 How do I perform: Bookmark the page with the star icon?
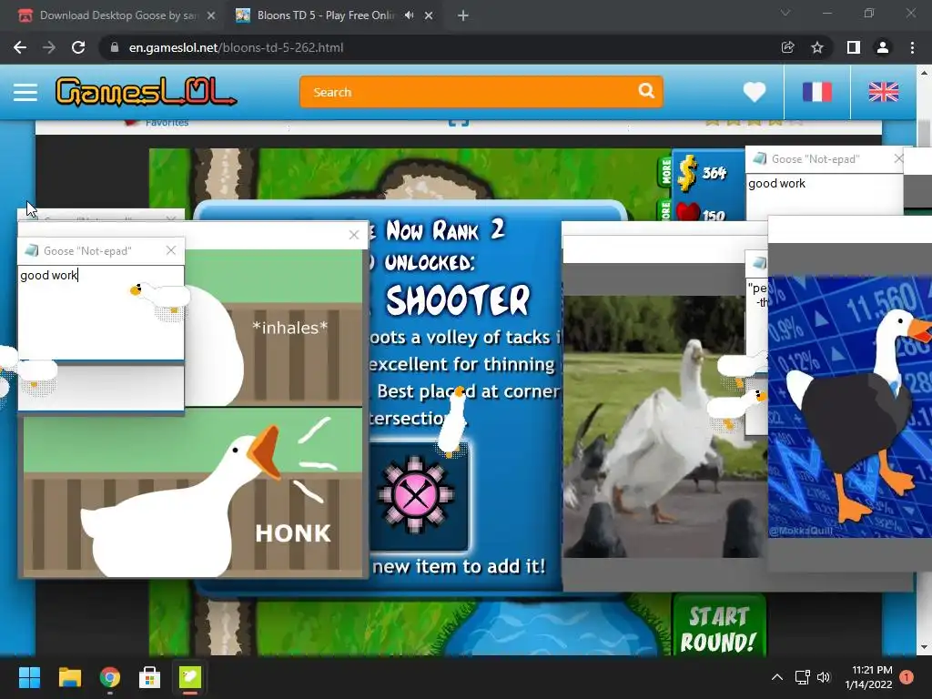click(817, 47)
